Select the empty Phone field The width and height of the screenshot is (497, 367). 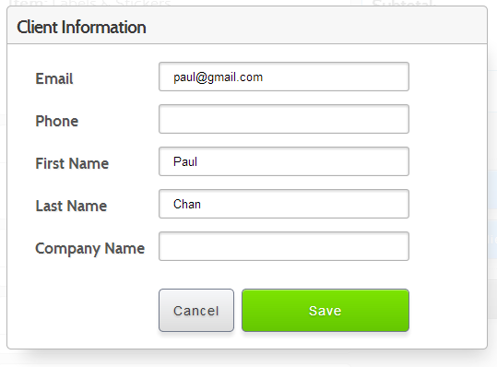284,119
